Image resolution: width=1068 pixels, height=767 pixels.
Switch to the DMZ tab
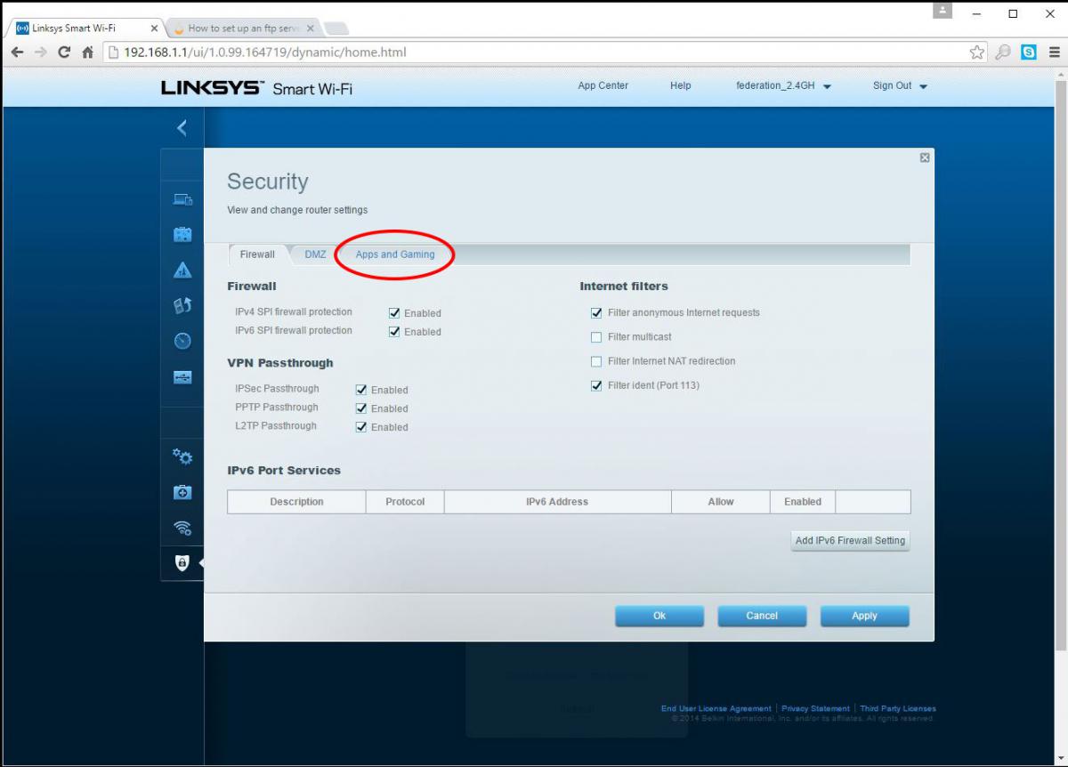(x=315, y=254)
